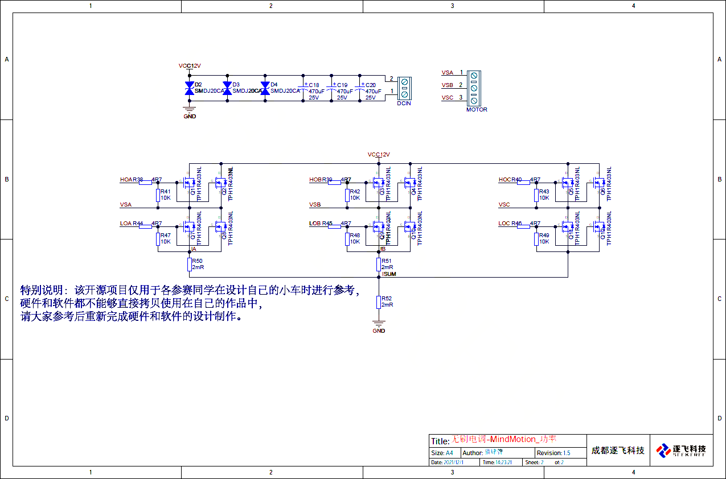This screenshot has height=479, width=726.
Task: Select the MOTOR three-pin connector symbol
Action: tap(474, 88)
